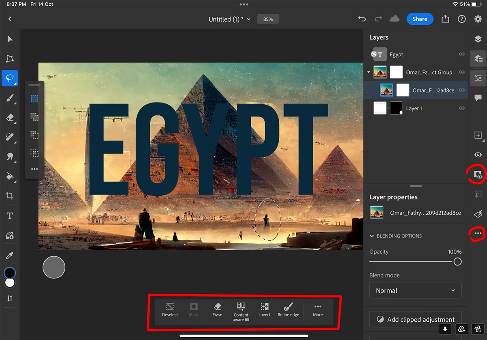Open the export icon next to Share
This screenshot has height=340, width=487.
point(446,19)
